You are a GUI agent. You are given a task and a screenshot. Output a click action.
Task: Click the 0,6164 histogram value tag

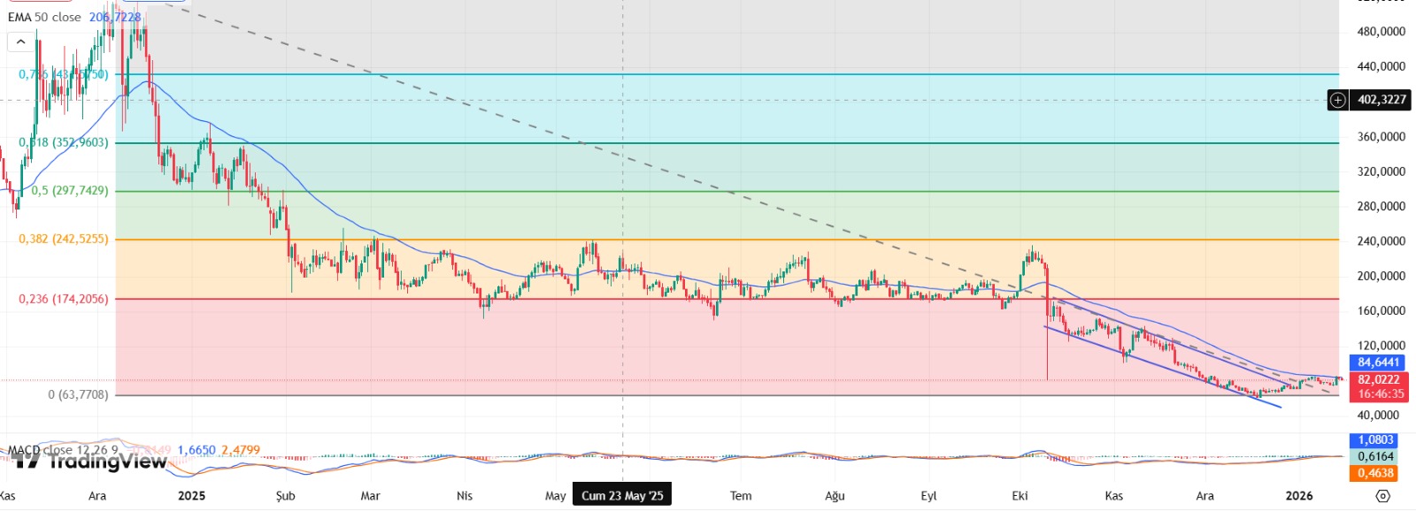pyautogui.click(x=1375, y=456)
